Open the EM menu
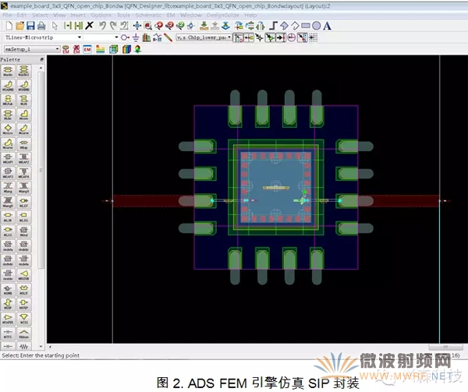 171,15
